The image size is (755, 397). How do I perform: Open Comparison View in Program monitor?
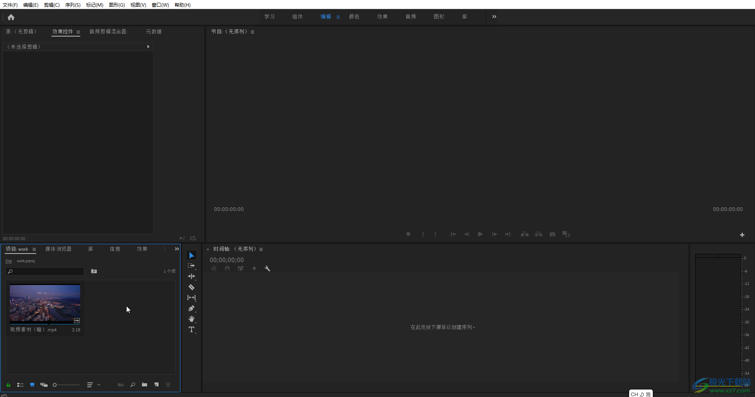(x=566, y=234)
